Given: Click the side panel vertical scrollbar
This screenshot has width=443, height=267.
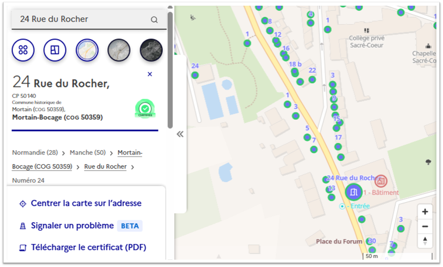Looking at the screenshot, I should point(170,68).
